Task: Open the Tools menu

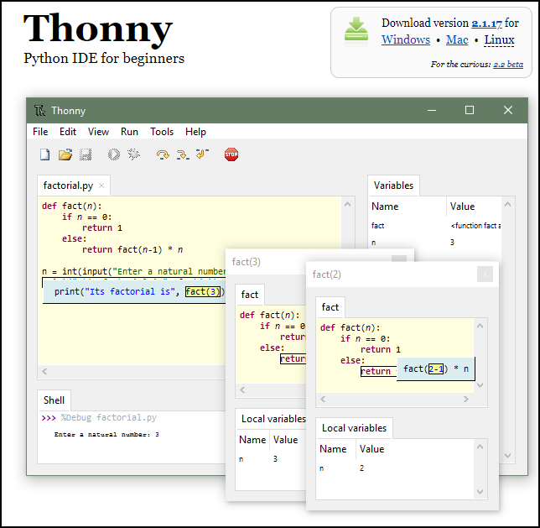Action: tap(162, 132)
